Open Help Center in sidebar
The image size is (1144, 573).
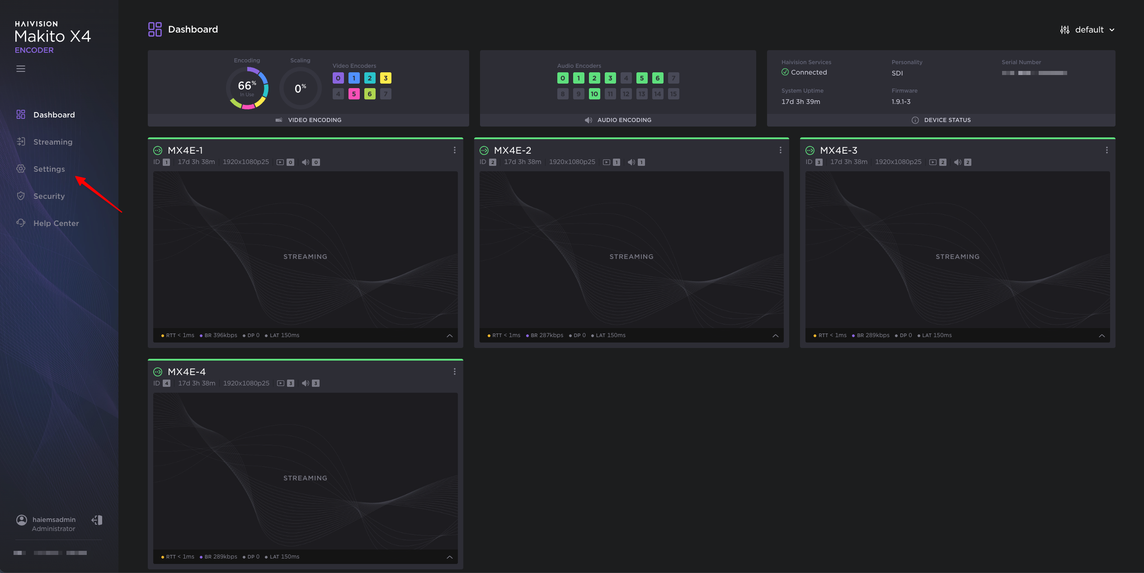click(x=47, y=223)
